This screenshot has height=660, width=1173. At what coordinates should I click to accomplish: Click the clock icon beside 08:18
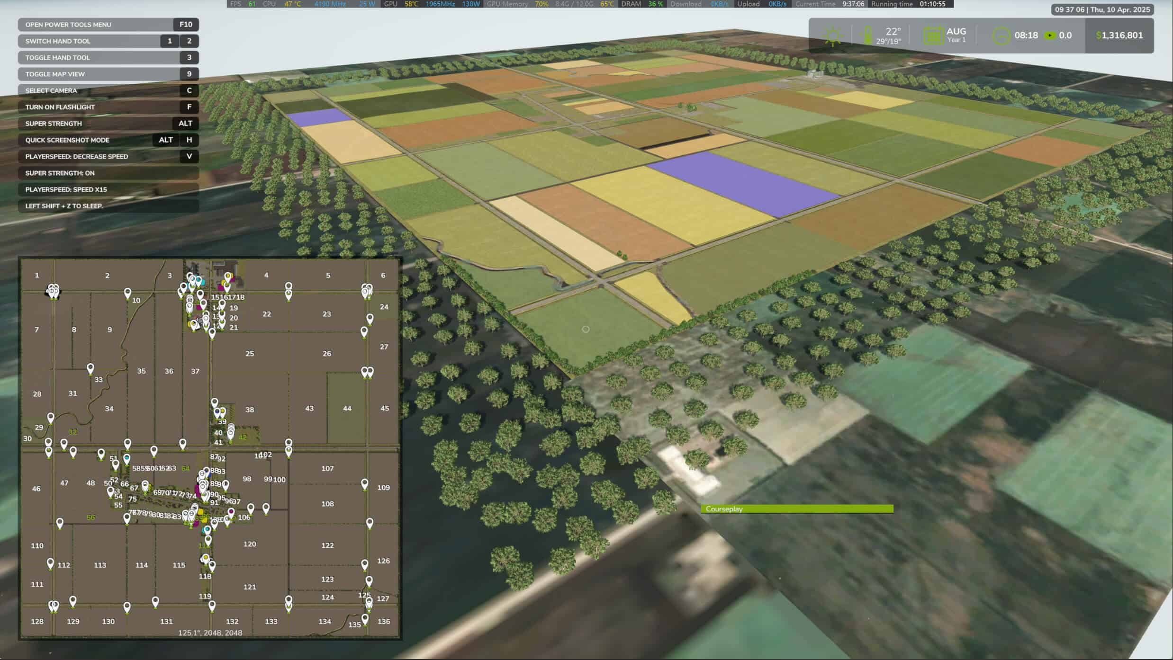click(1001, 36)
